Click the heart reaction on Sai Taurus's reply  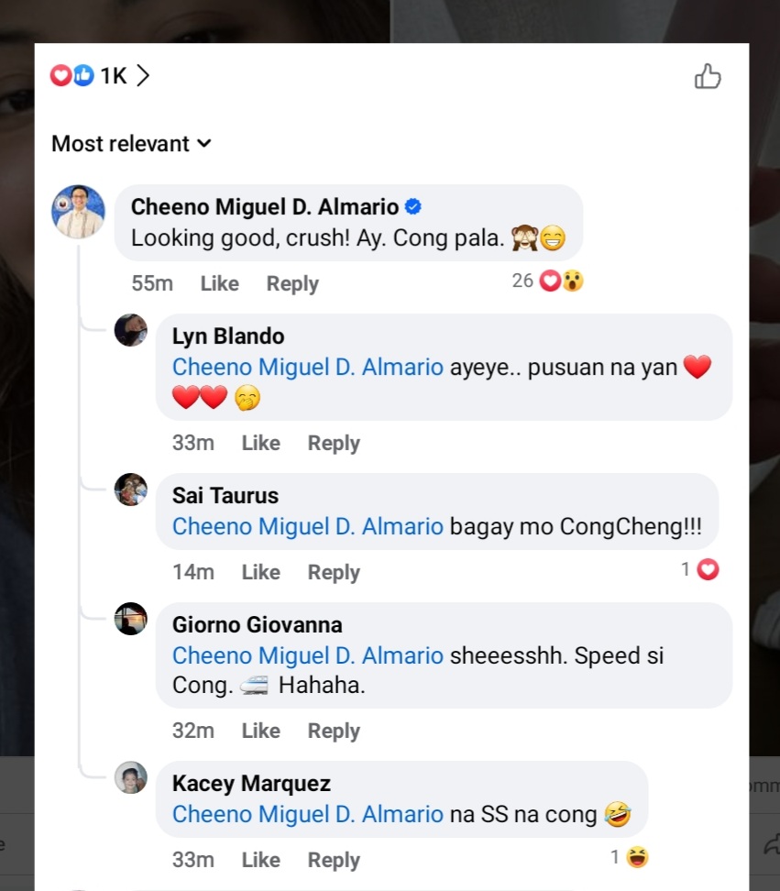[x=708, y=570]
